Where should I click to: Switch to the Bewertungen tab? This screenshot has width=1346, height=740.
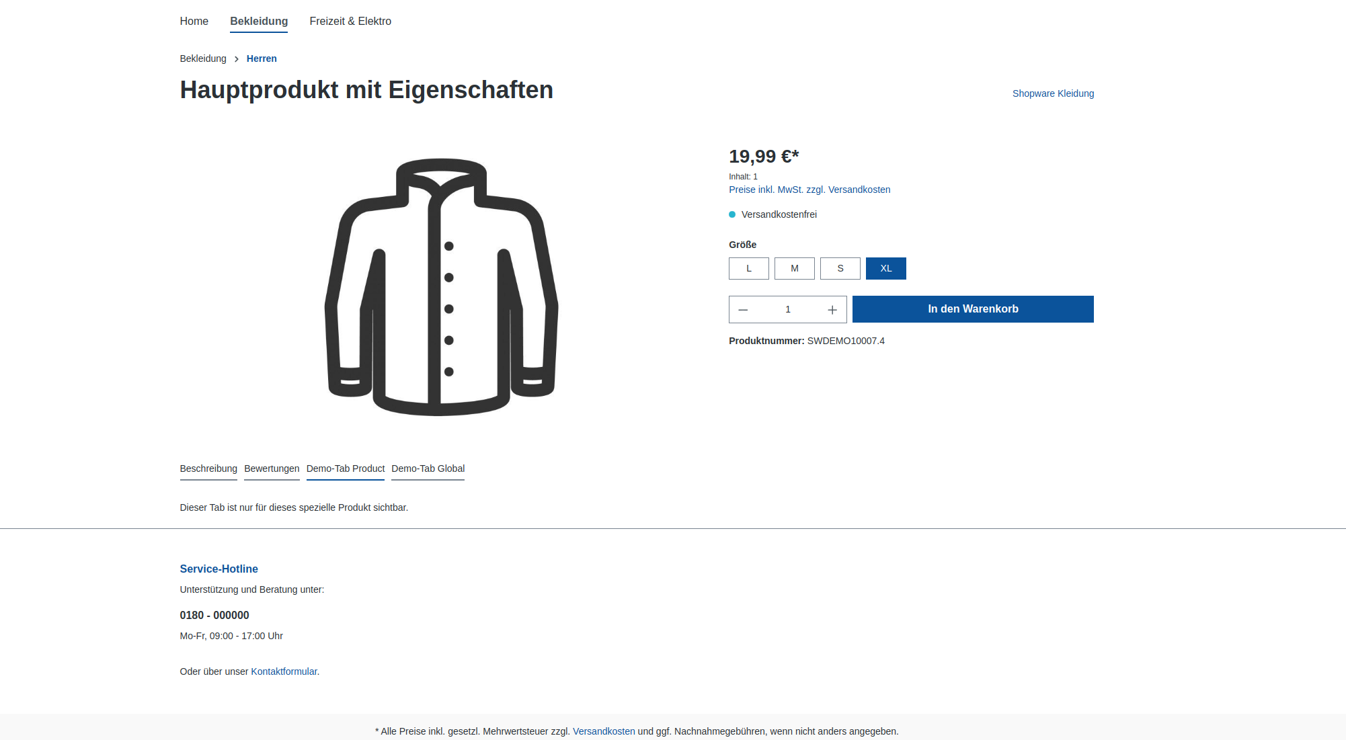[272, 469]
